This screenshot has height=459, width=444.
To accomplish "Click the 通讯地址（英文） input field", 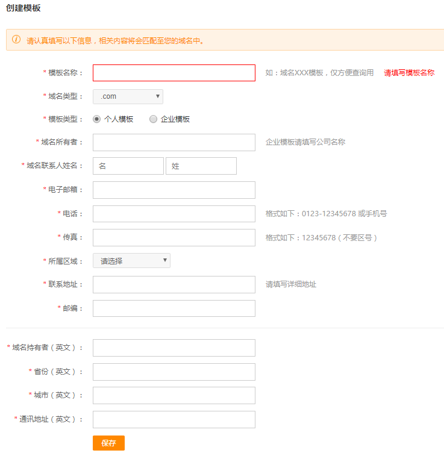I will pos(174,419).
